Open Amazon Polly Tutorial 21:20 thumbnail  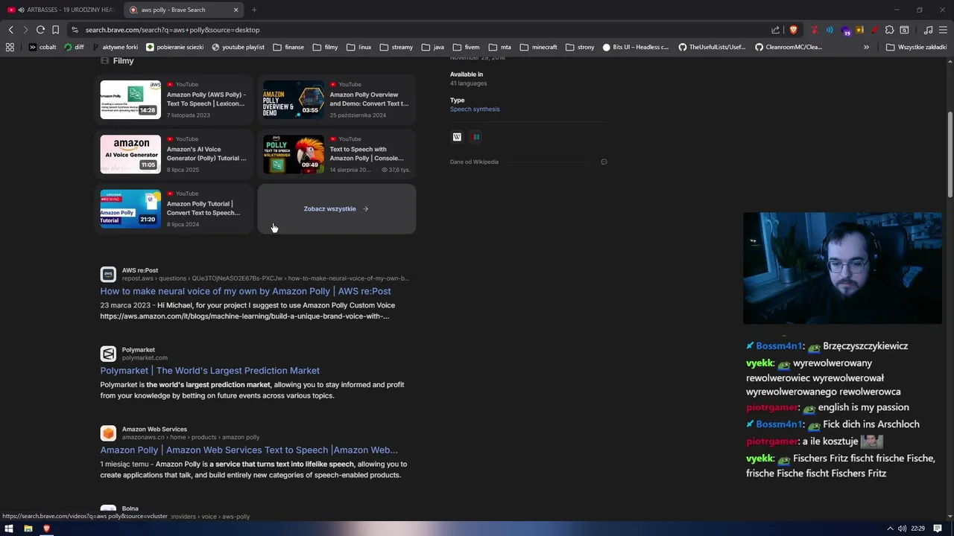pyautogui.click(x=130, y=208)
